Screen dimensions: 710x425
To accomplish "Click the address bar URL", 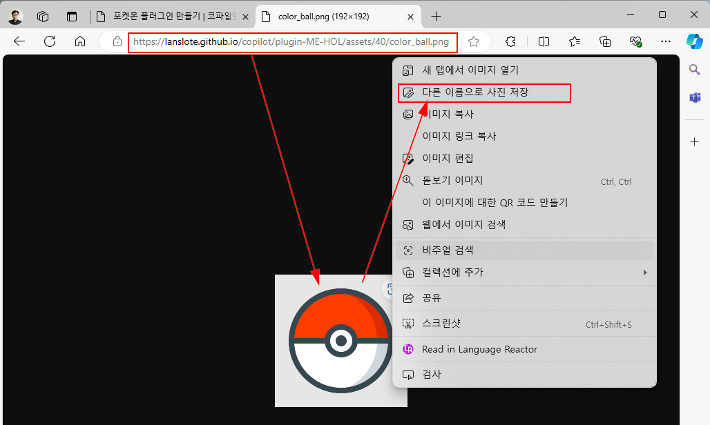I will (291, 42).
